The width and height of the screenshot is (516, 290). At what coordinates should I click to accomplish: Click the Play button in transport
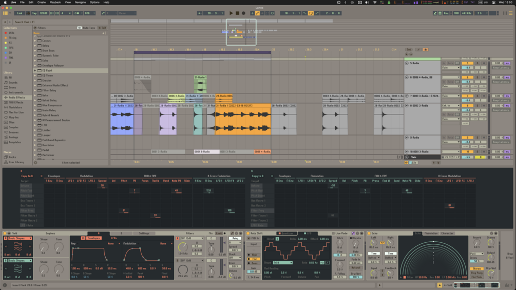click(x=231, y=13)
